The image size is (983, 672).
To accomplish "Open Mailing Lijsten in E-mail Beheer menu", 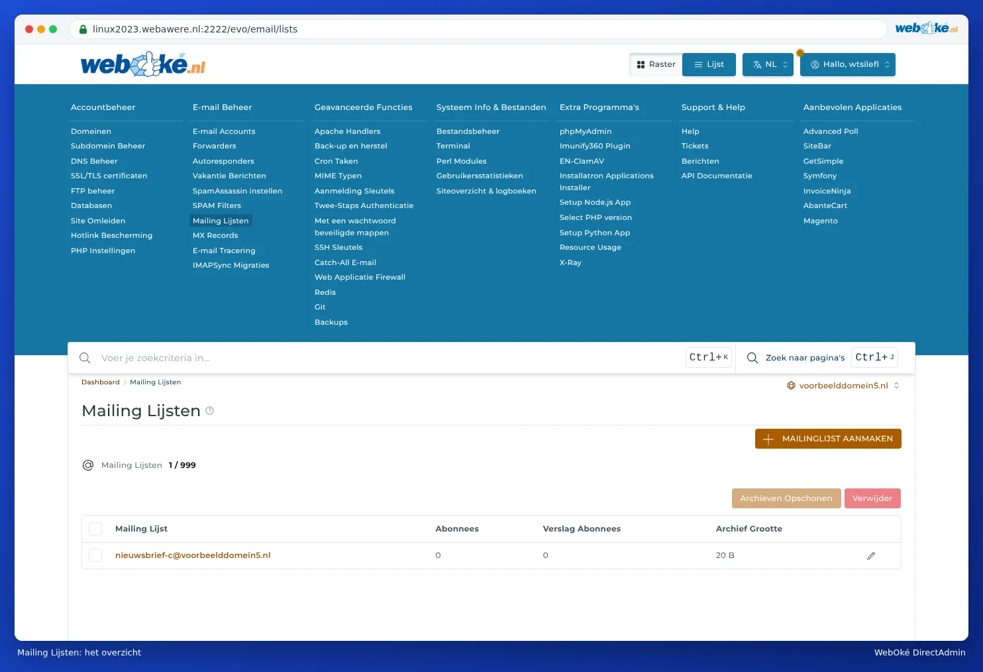I will pos(221,221).
